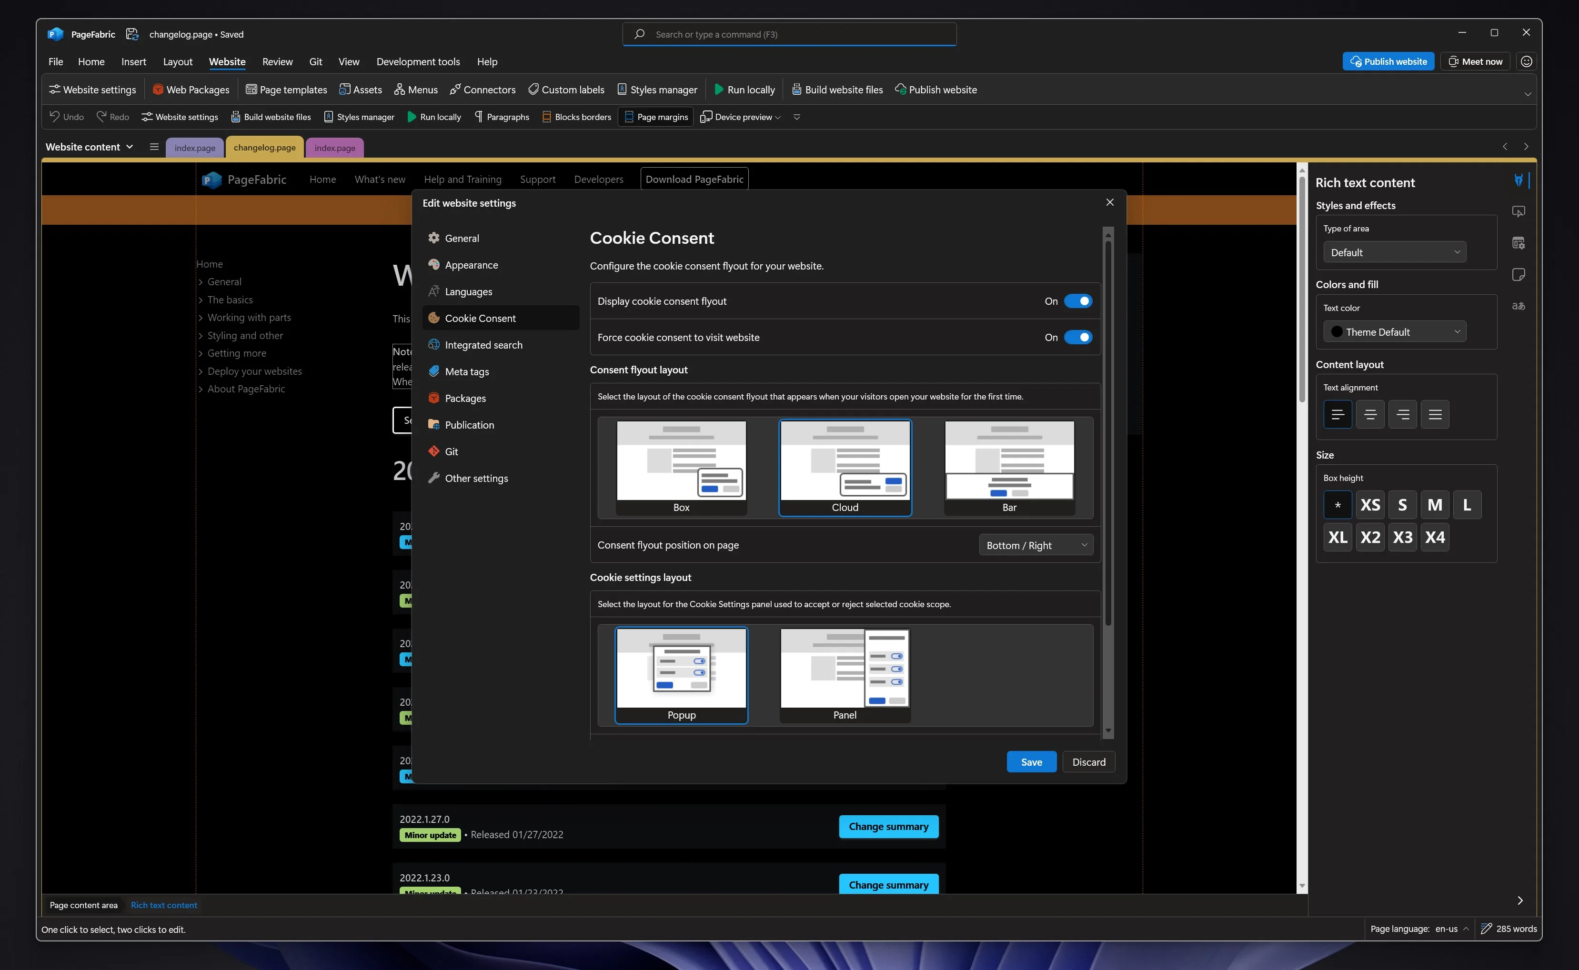Set text alignment to left
Viewport: 1579px width, 970px height.
coord(1337,414)
